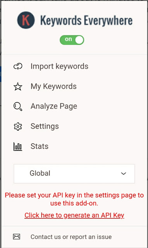Click the star icon beside My Keywords

tap(18, 86)
